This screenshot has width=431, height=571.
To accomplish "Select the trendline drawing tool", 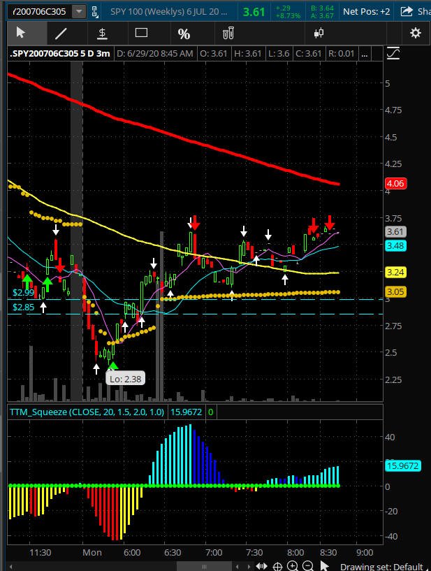I will [61, 33].
